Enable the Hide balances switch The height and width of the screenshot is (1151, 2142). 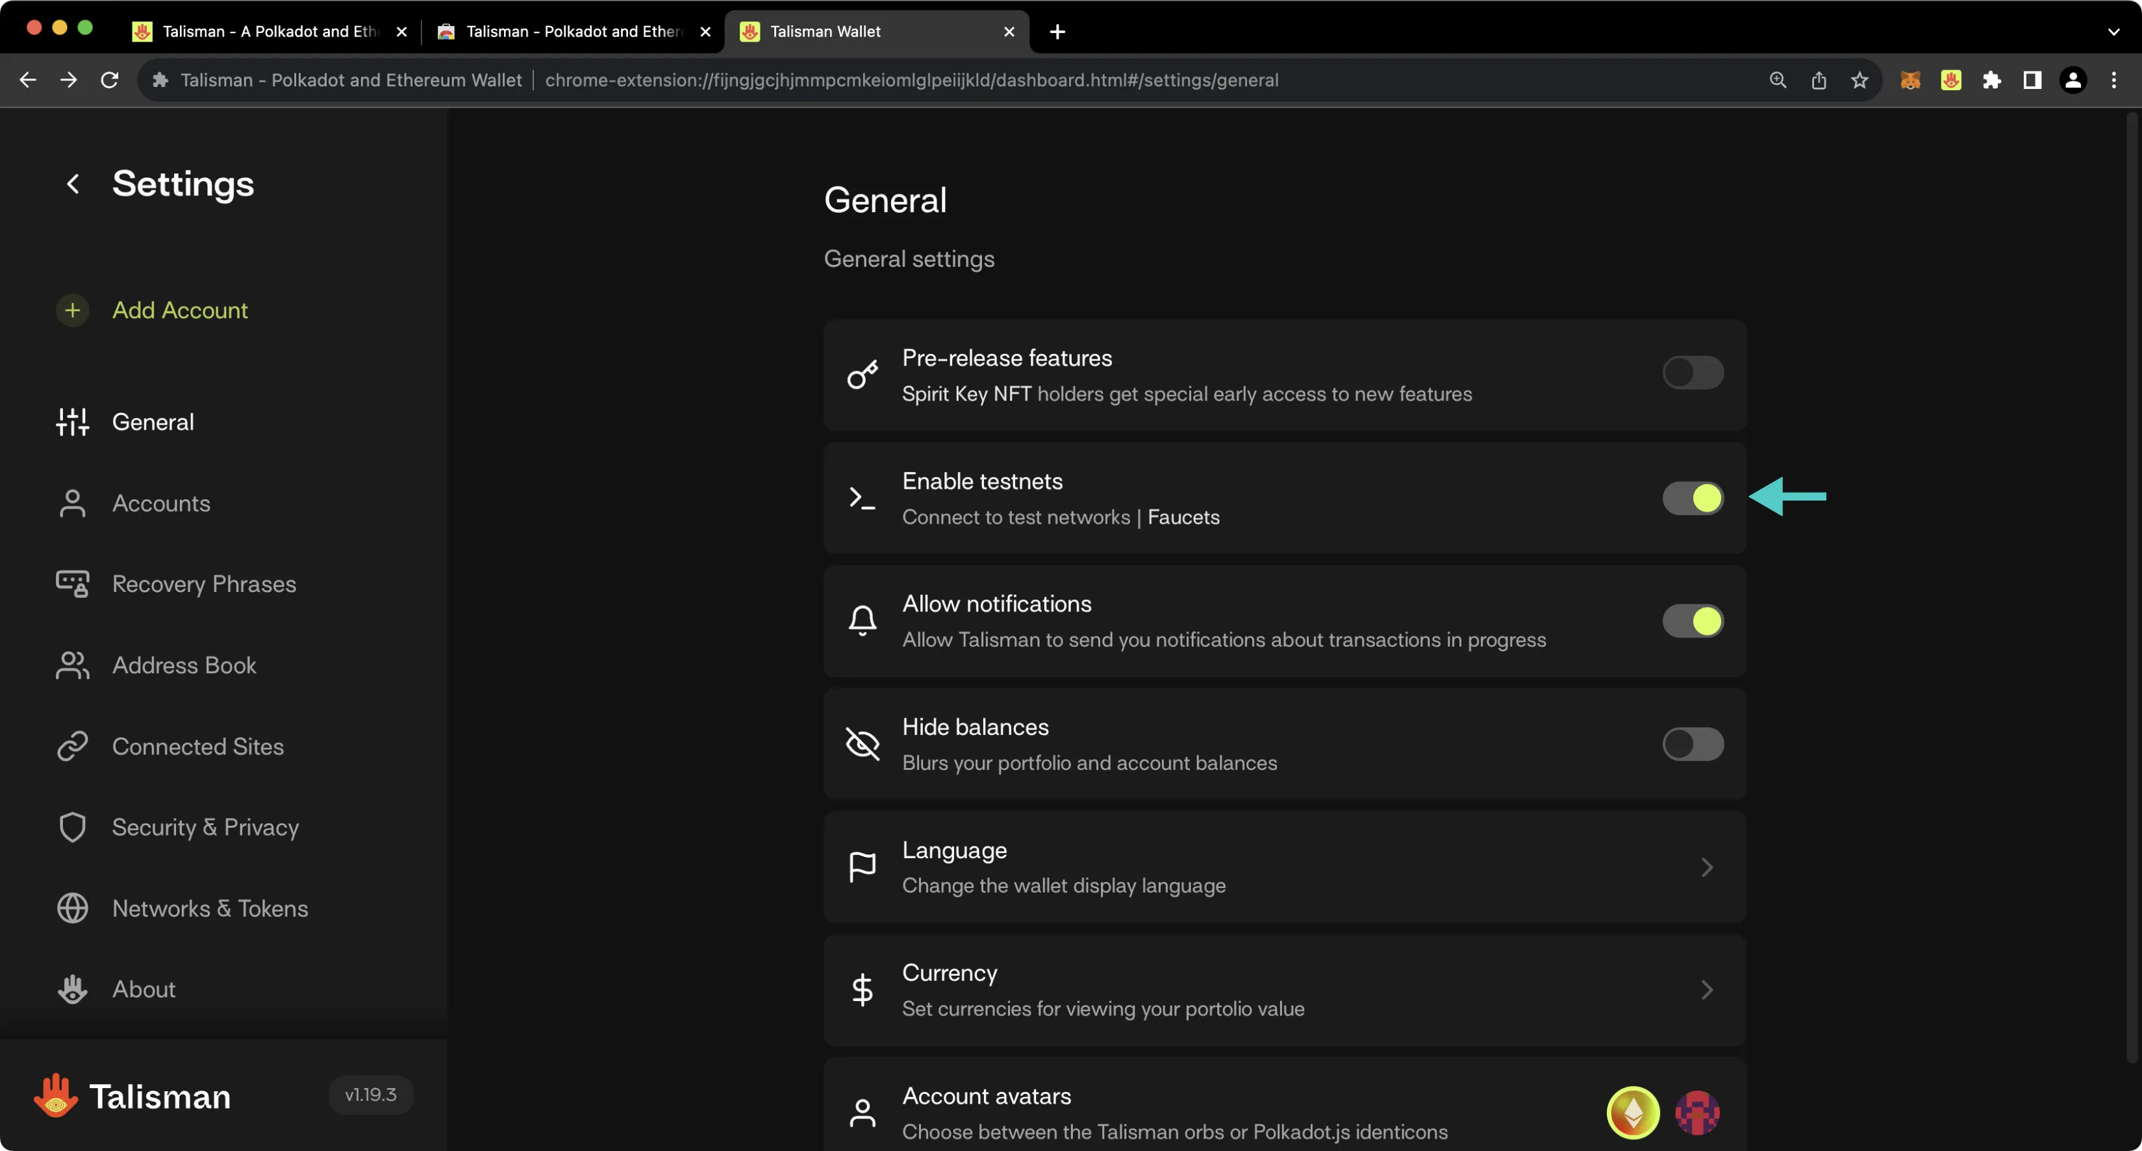(1693, 744)
